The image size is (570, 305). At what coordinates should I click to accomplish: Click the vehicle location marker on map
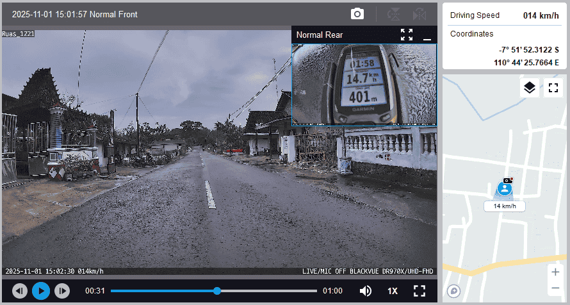pos(505,188)
